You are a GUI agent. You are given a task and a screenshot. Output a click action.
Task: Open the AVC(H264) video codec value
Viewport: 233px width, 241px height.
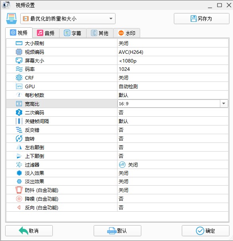pyautogui.click(x=173, y=52)
